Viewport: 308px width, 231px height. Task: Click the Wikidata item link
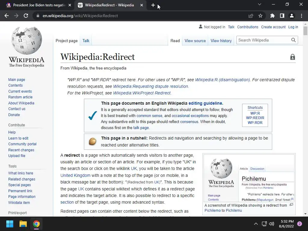(19, 202)
